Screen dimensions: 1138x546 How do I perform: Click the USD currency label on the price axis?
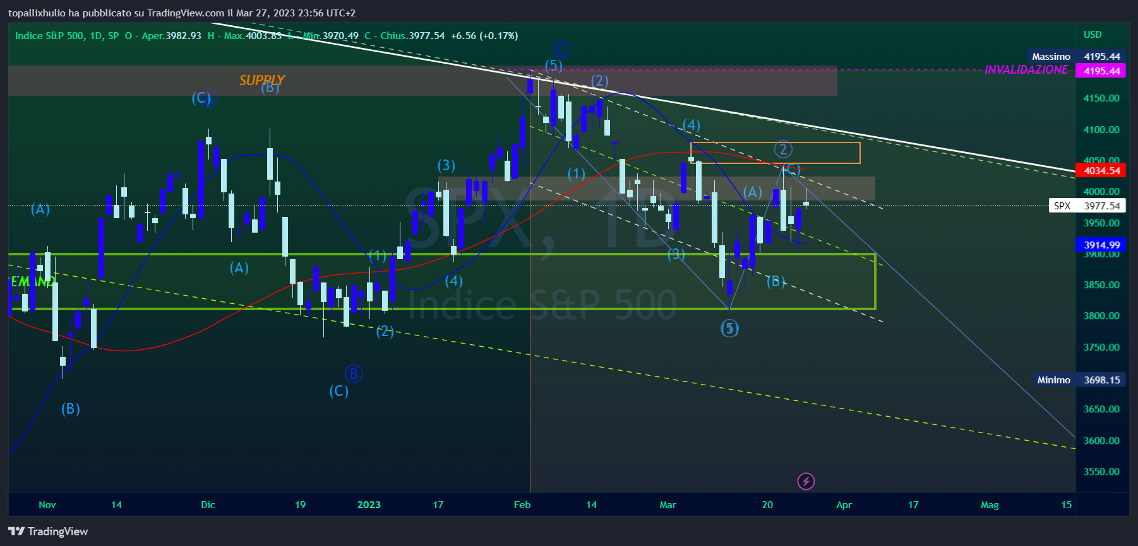point(1093,35)
